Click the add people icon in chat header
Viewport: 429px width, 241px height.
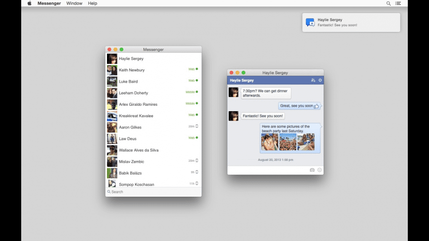point(313,80)
